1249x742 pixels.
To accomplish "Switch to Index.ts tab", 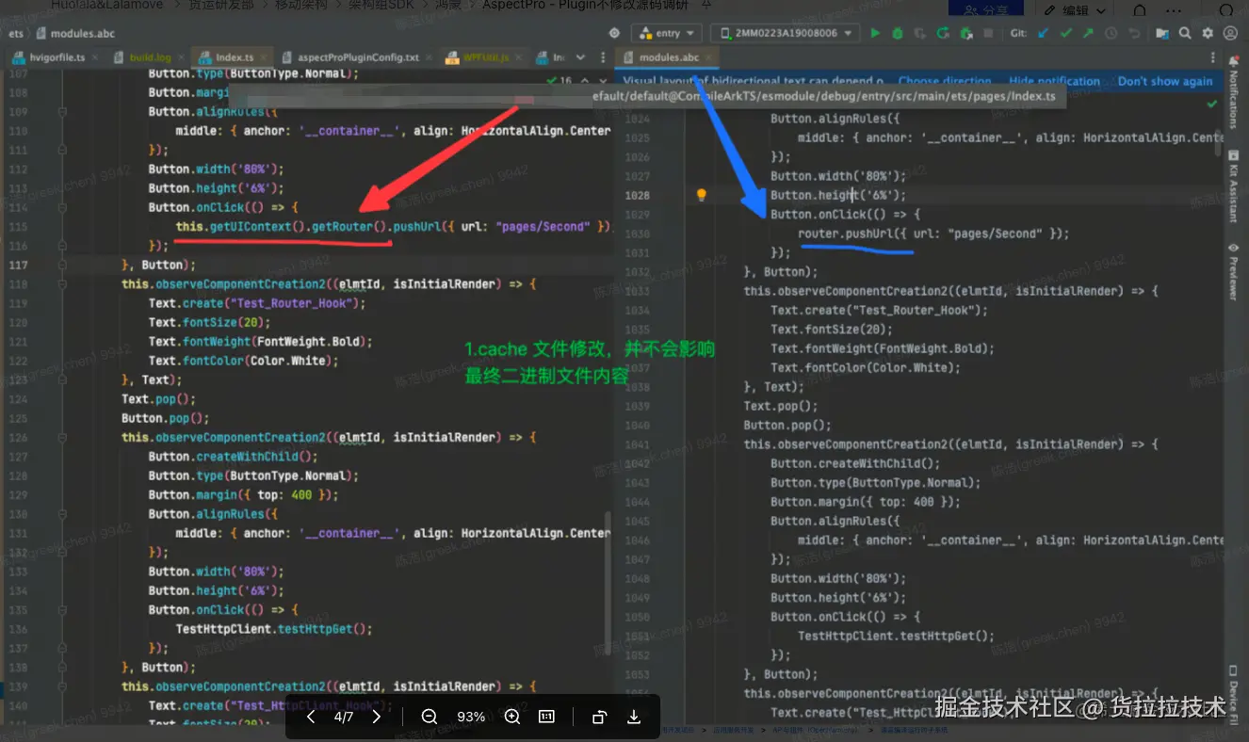I will (x=234, y=57).
